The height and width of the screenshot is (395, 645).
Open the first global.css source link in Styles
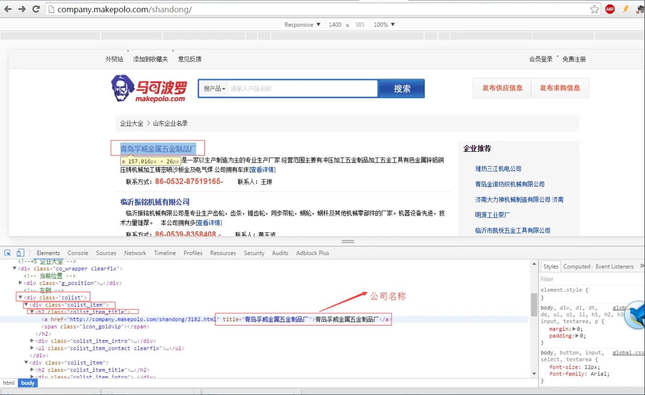point(619,308)
